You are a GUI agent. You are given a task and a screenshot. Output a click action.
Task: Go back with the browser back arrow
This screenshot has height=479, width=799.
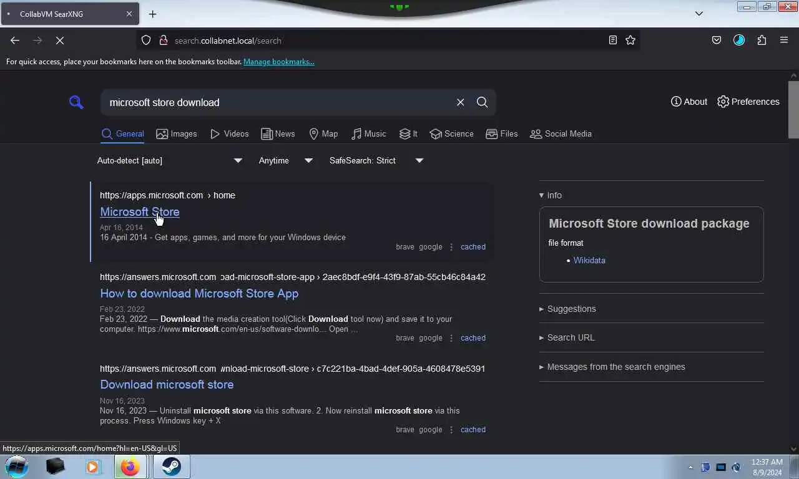15,41
